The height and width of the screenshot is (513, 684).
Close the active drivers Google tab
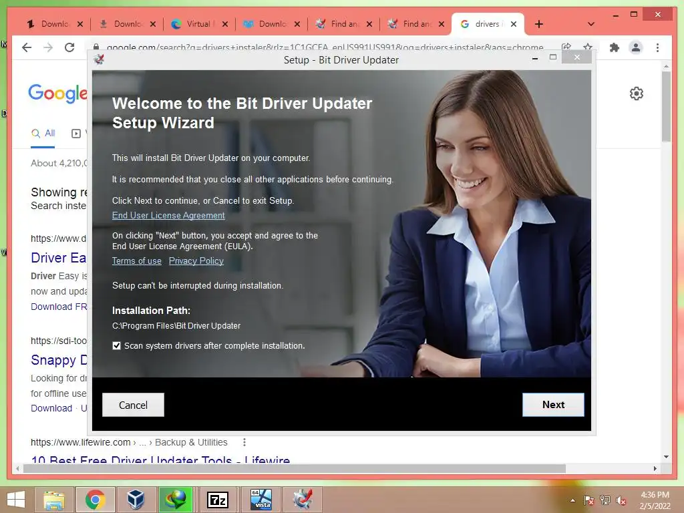(514, 24)
